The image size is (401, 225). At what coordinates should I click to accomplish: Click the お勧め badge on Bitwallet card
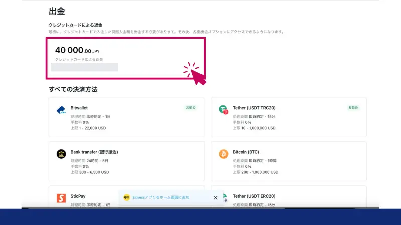click(x=191, y=108)
